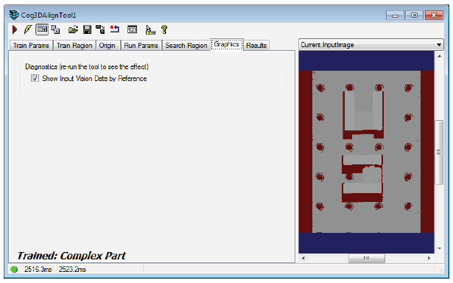Click the lightning bolt electric mode icon
The height and width of the screenshot is (283, 453).
(x=28, y=29)
